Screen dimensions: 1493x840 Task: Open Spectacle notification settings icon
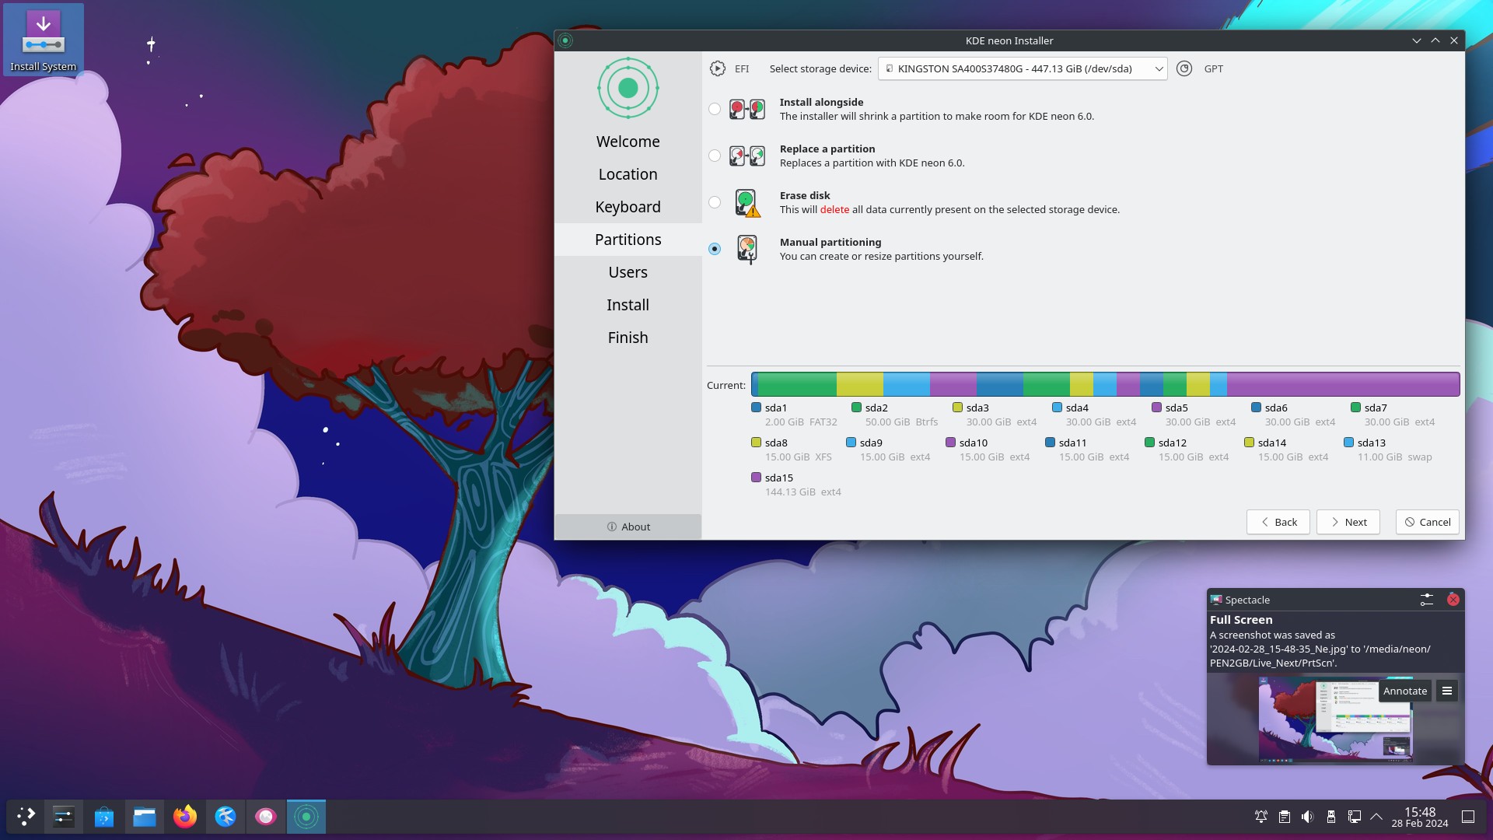point(1426,600)
